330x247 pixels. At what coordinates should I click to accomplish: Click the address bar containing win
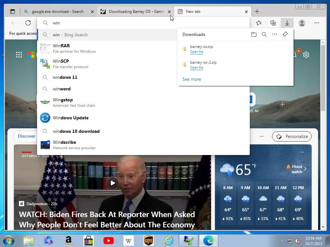tap(143, 23)
